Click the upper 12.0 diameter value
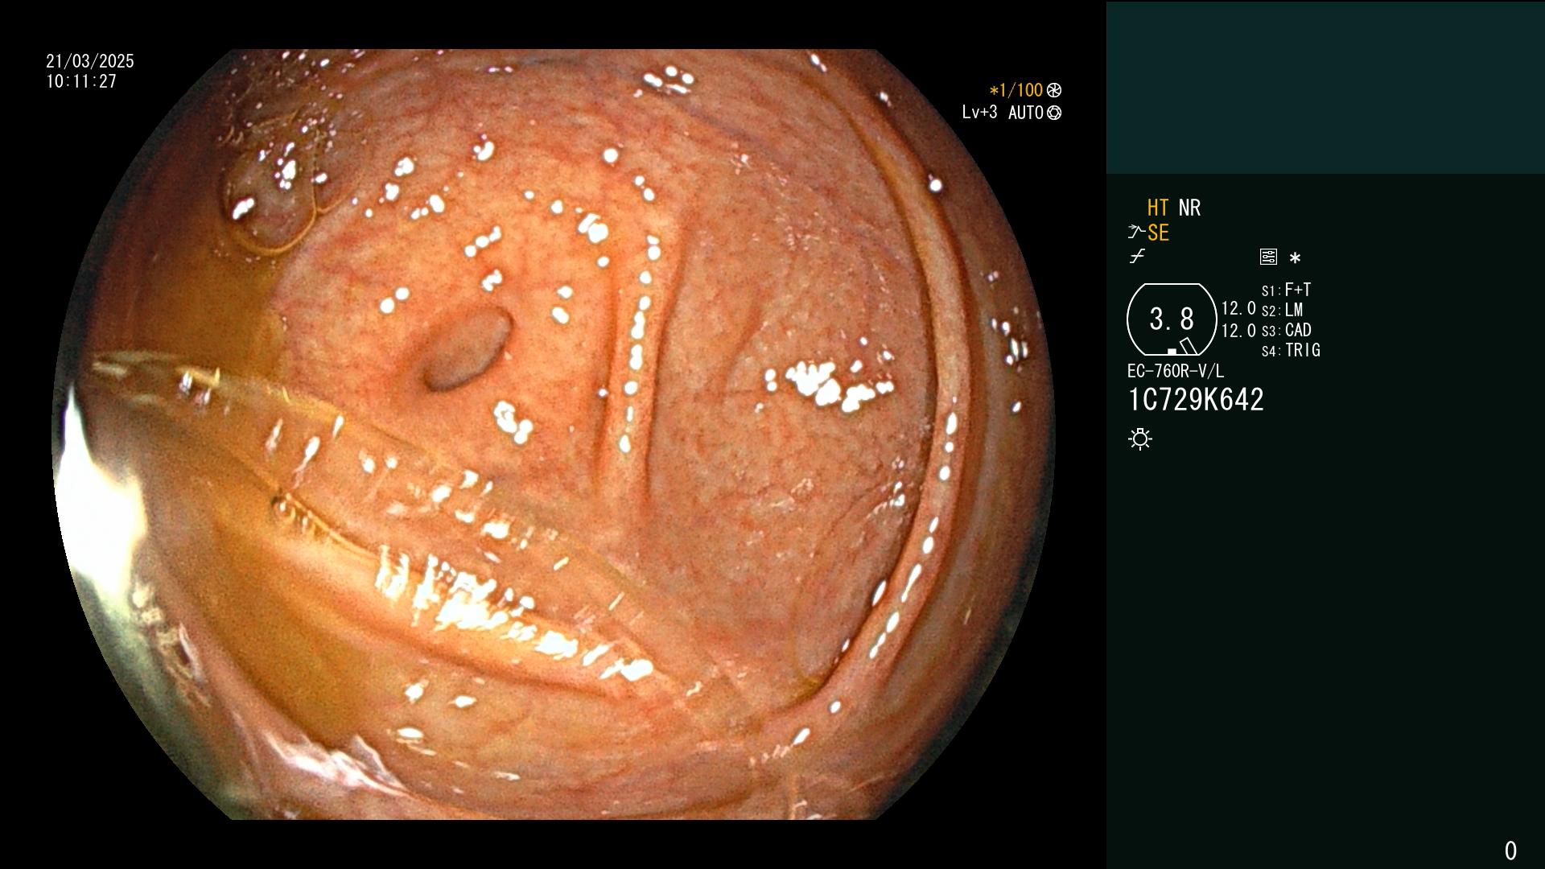This screenshot has height=869, width=1545. pyautogui.click(x=1238, y=308)
